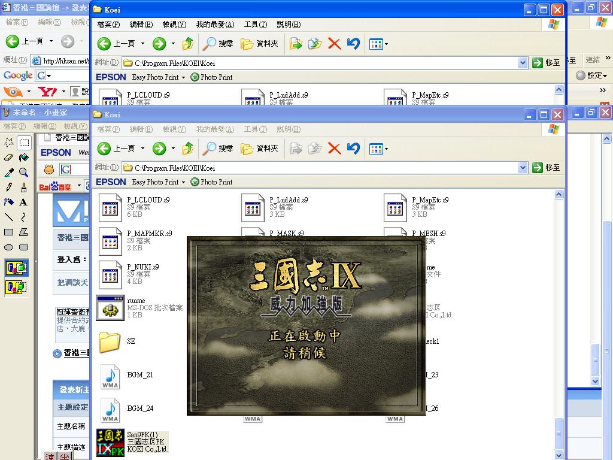Select the Fill With Color bucket in Paint
Viewport: 613px width, 460px height.
tap(24, 158)
